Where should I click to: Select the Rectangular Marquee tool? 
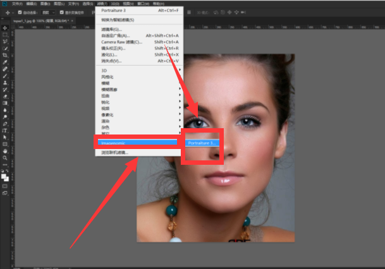5,35
